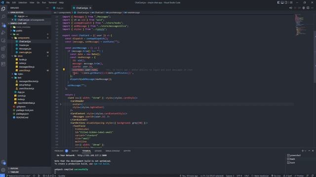Open Customize Layout icon in title bar

291,2
